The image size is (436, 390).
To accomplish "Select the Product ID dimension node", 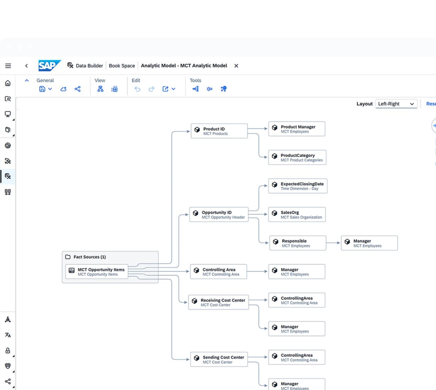I will pos(219,131).
